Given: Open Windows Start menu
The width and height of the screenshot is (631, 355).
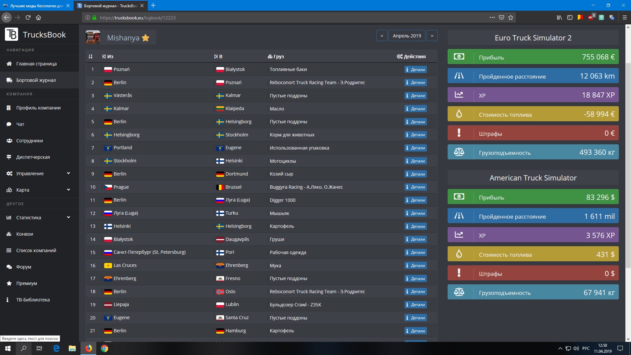Looking at the screenshot, I should click(8, 348).
